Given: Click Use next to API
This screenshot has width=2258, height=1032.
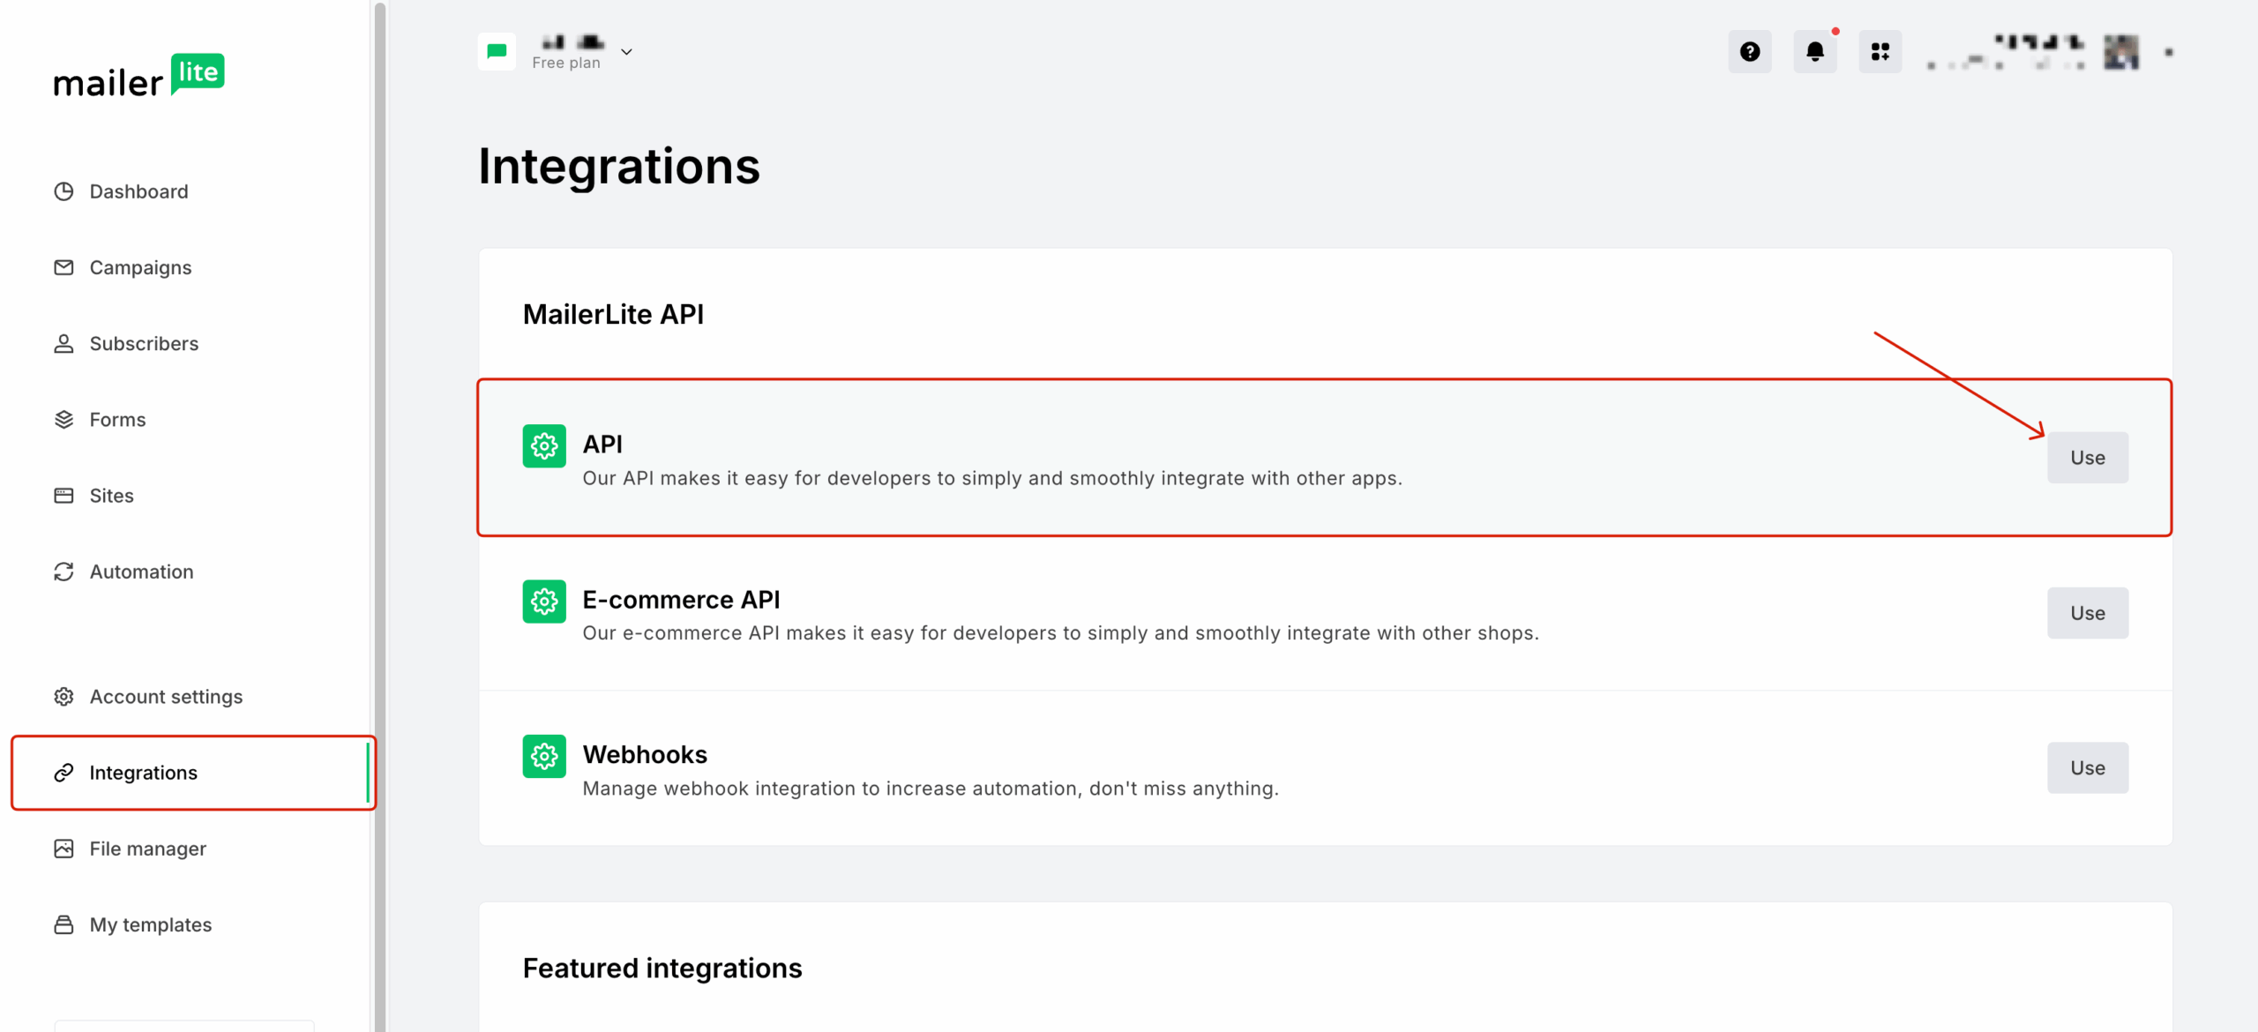Looking at the screenshot, I should pos(2087,457).
